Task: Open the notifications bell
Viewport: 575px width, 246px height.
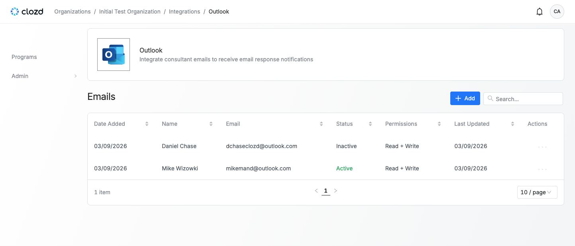Action: click(x=540, y=12)
